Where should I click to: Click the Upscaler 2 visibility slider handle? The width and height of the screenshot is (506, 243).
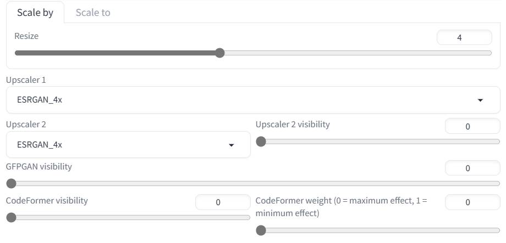pos(261,142)
